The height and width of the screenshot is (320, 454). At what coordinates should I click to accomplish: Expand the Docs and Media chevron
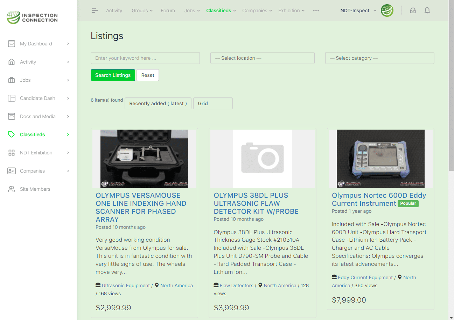tap(68, 116)
